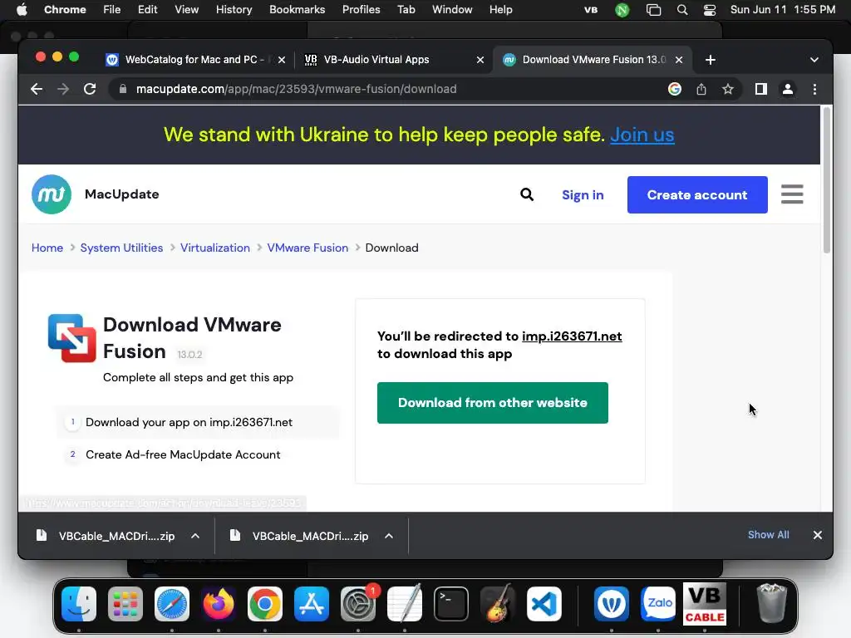Click the Sign in link
This screenshot has height=638, width=851.
pyautogui.click(x=583, y=194)
